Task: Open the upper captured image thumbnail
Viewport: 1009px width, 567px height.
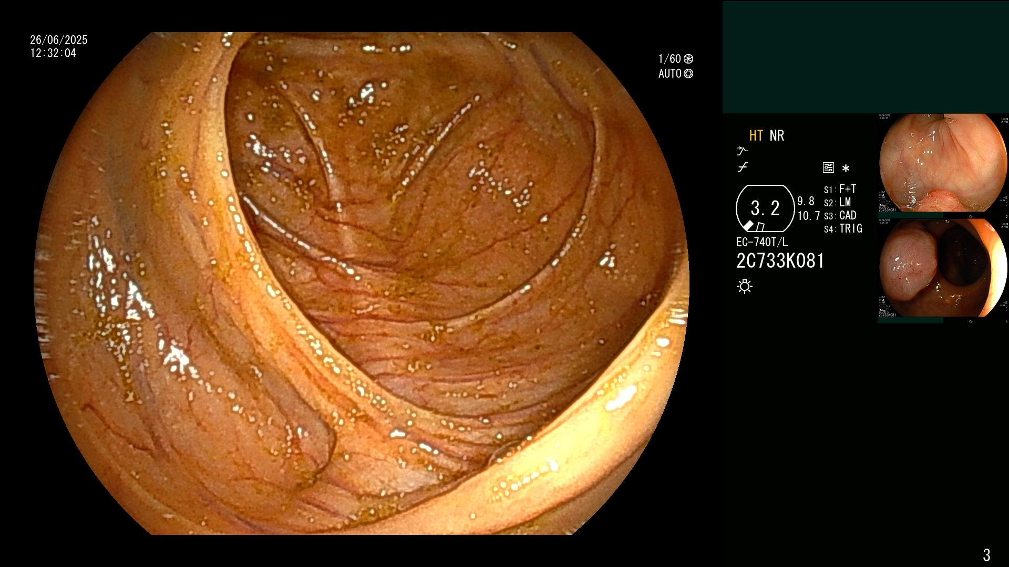Action: (943, 163)
